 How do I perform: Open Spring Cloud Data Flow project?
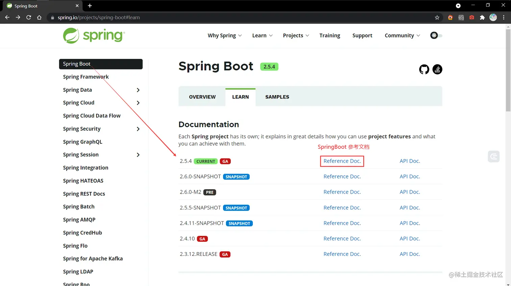point(92,116)
